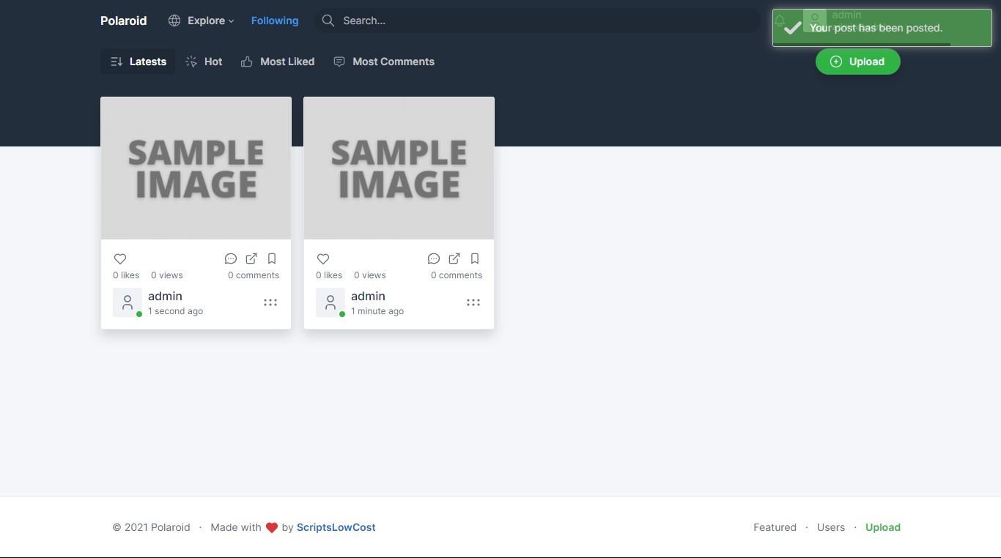Open the notifications bell
This screenshot has height=558, width=1001.
click(x=780, y=21)
